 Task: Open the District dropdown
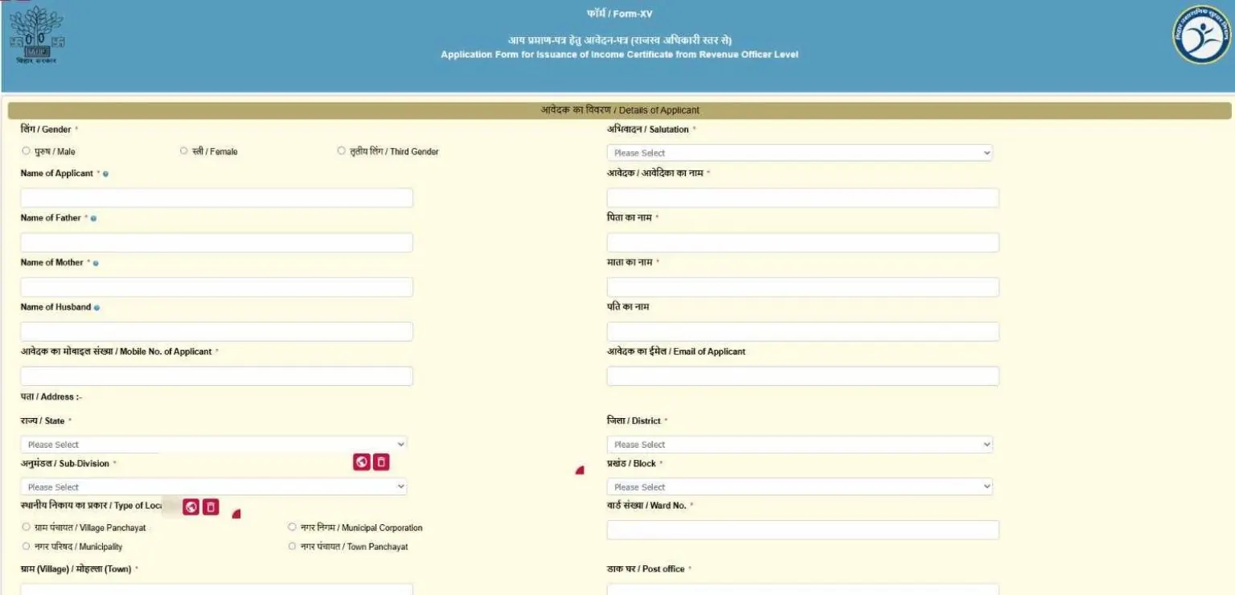click(x=799, y=445)
